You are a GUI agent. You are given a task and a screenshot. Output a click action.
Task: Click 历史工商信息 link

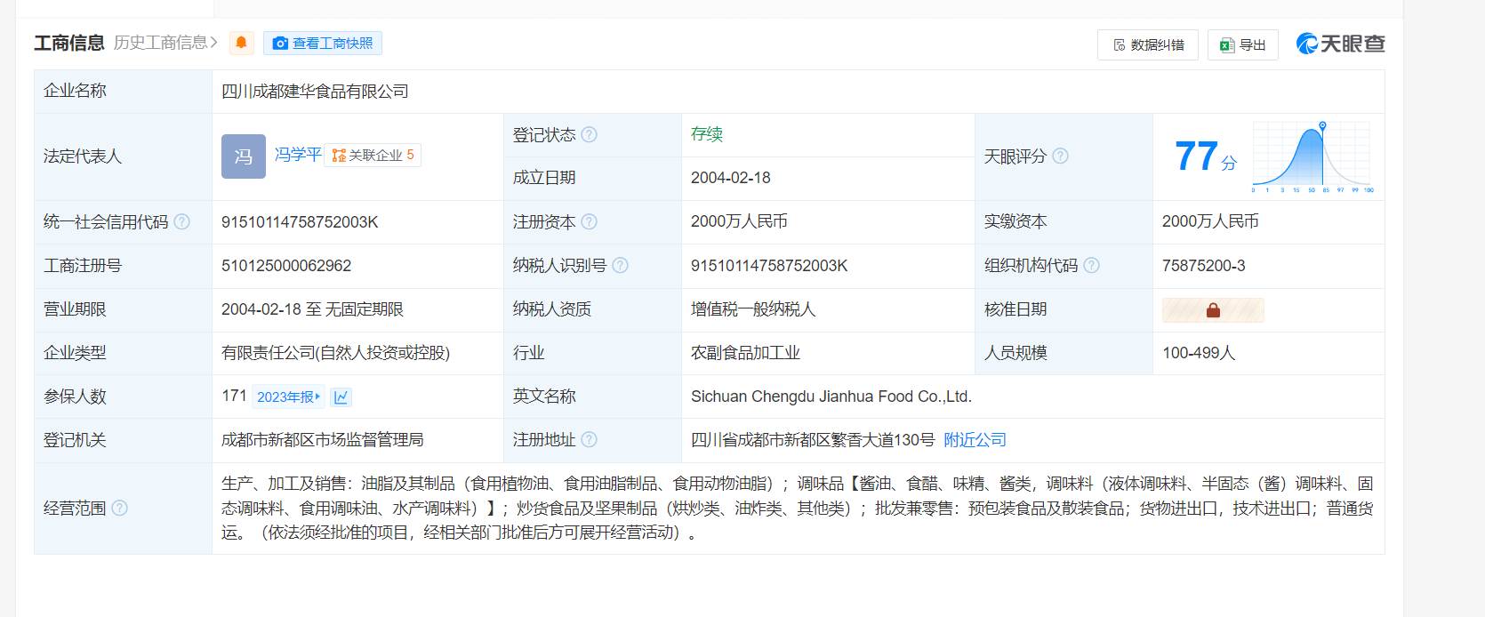coord(165,43)
